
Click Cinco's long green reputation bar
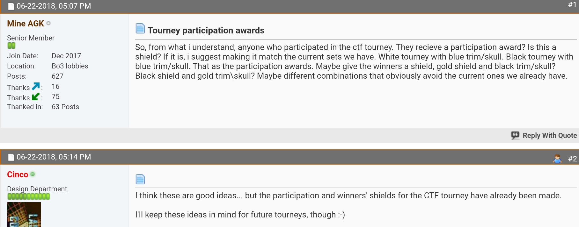(29, 196)
